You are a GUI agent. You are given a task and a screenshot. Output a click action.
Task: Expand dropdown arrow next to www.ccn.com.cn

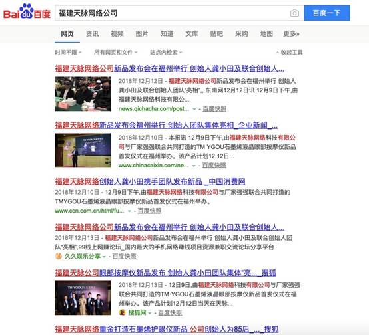(129, 211)
